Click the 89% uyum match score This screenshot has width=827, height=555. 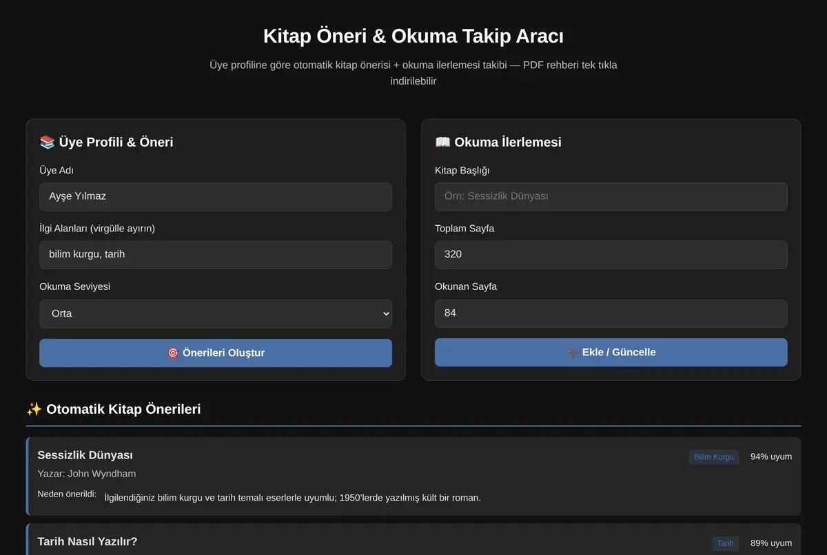point(771,543)
